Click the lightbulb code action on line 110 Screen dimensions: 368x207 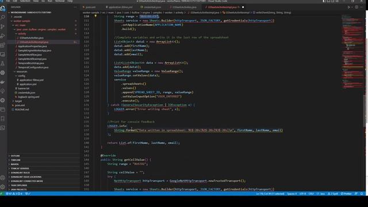click(95, 16)
